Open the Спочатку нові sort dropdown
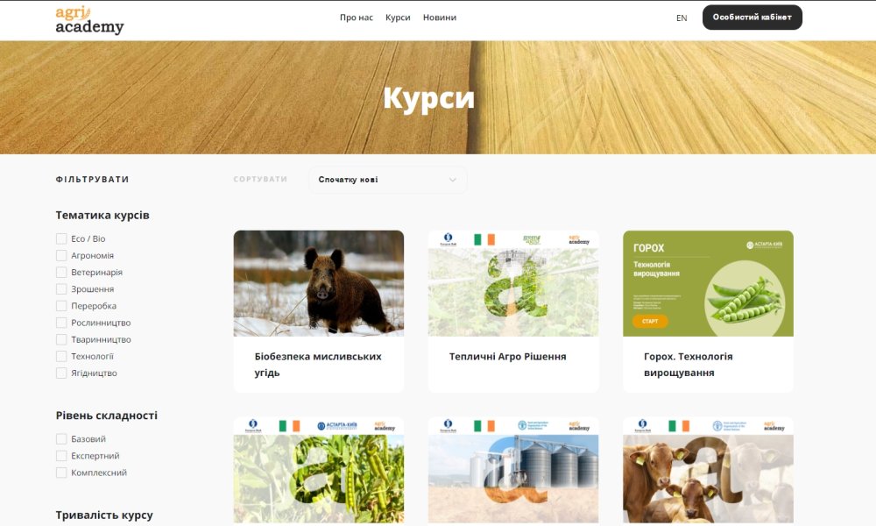Image resolution: width=876 pixels, height=526 pixels. [388, 180]
